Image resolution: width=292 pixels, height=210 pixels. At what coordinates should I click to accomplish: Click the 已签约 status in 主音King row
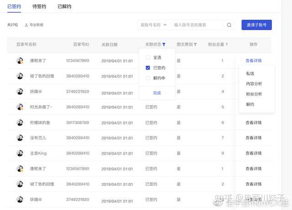pyautogui.click(x=151, y=153)
